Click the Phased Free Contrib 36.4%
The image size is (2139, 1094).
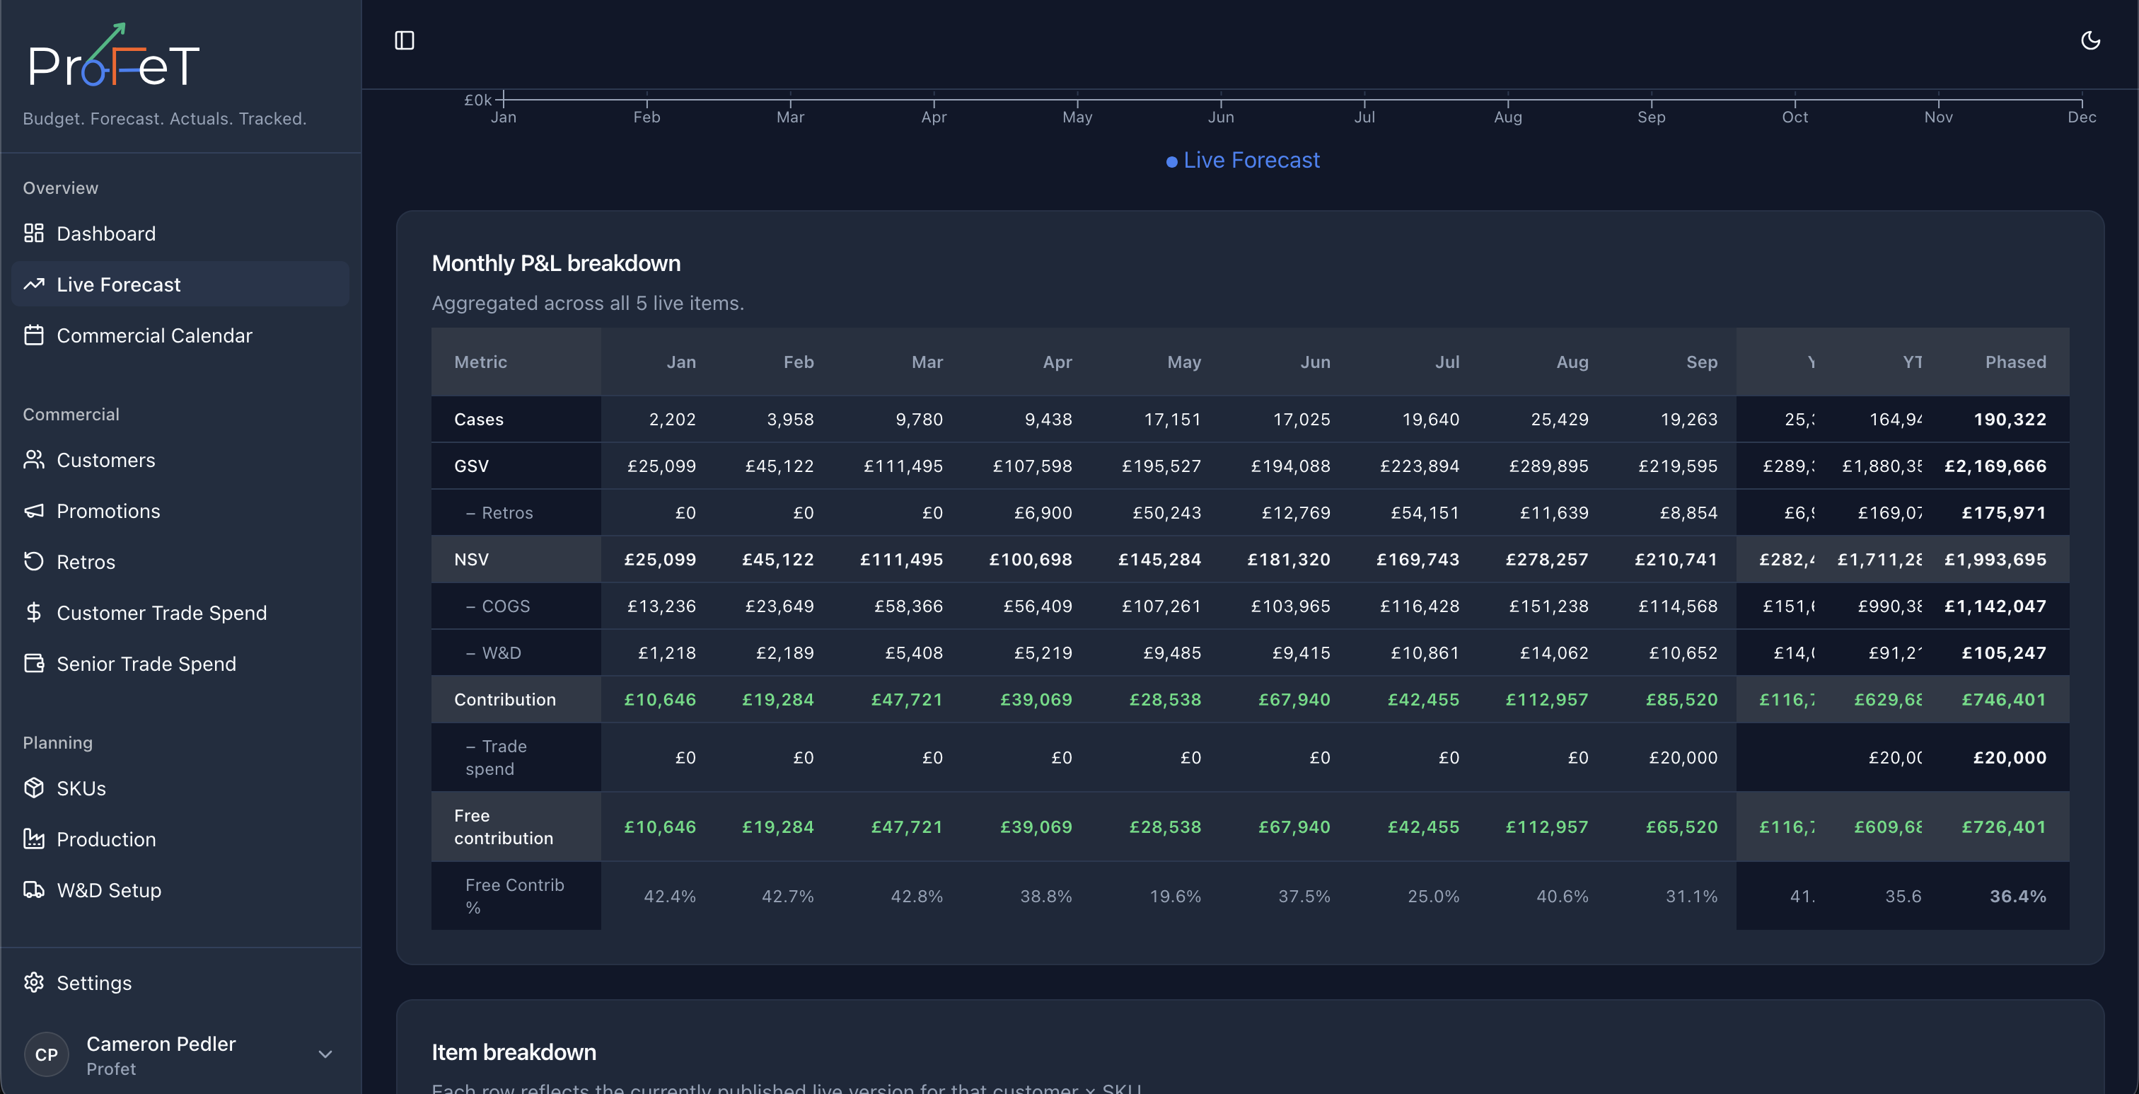pos(2018,895)
